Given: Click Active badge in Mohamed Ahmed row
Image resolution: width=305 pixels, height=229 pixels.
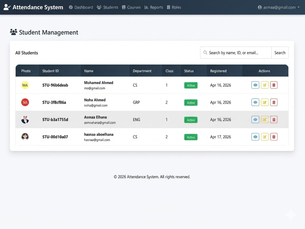Looking at the screenshot, I should point(191,85).
